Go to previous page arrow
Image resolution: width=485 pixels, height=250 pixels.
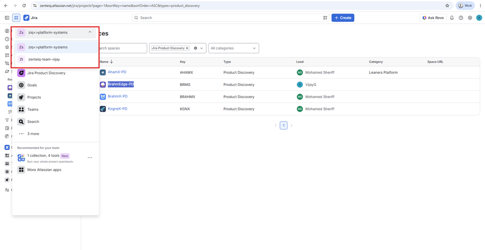(276, 125)
